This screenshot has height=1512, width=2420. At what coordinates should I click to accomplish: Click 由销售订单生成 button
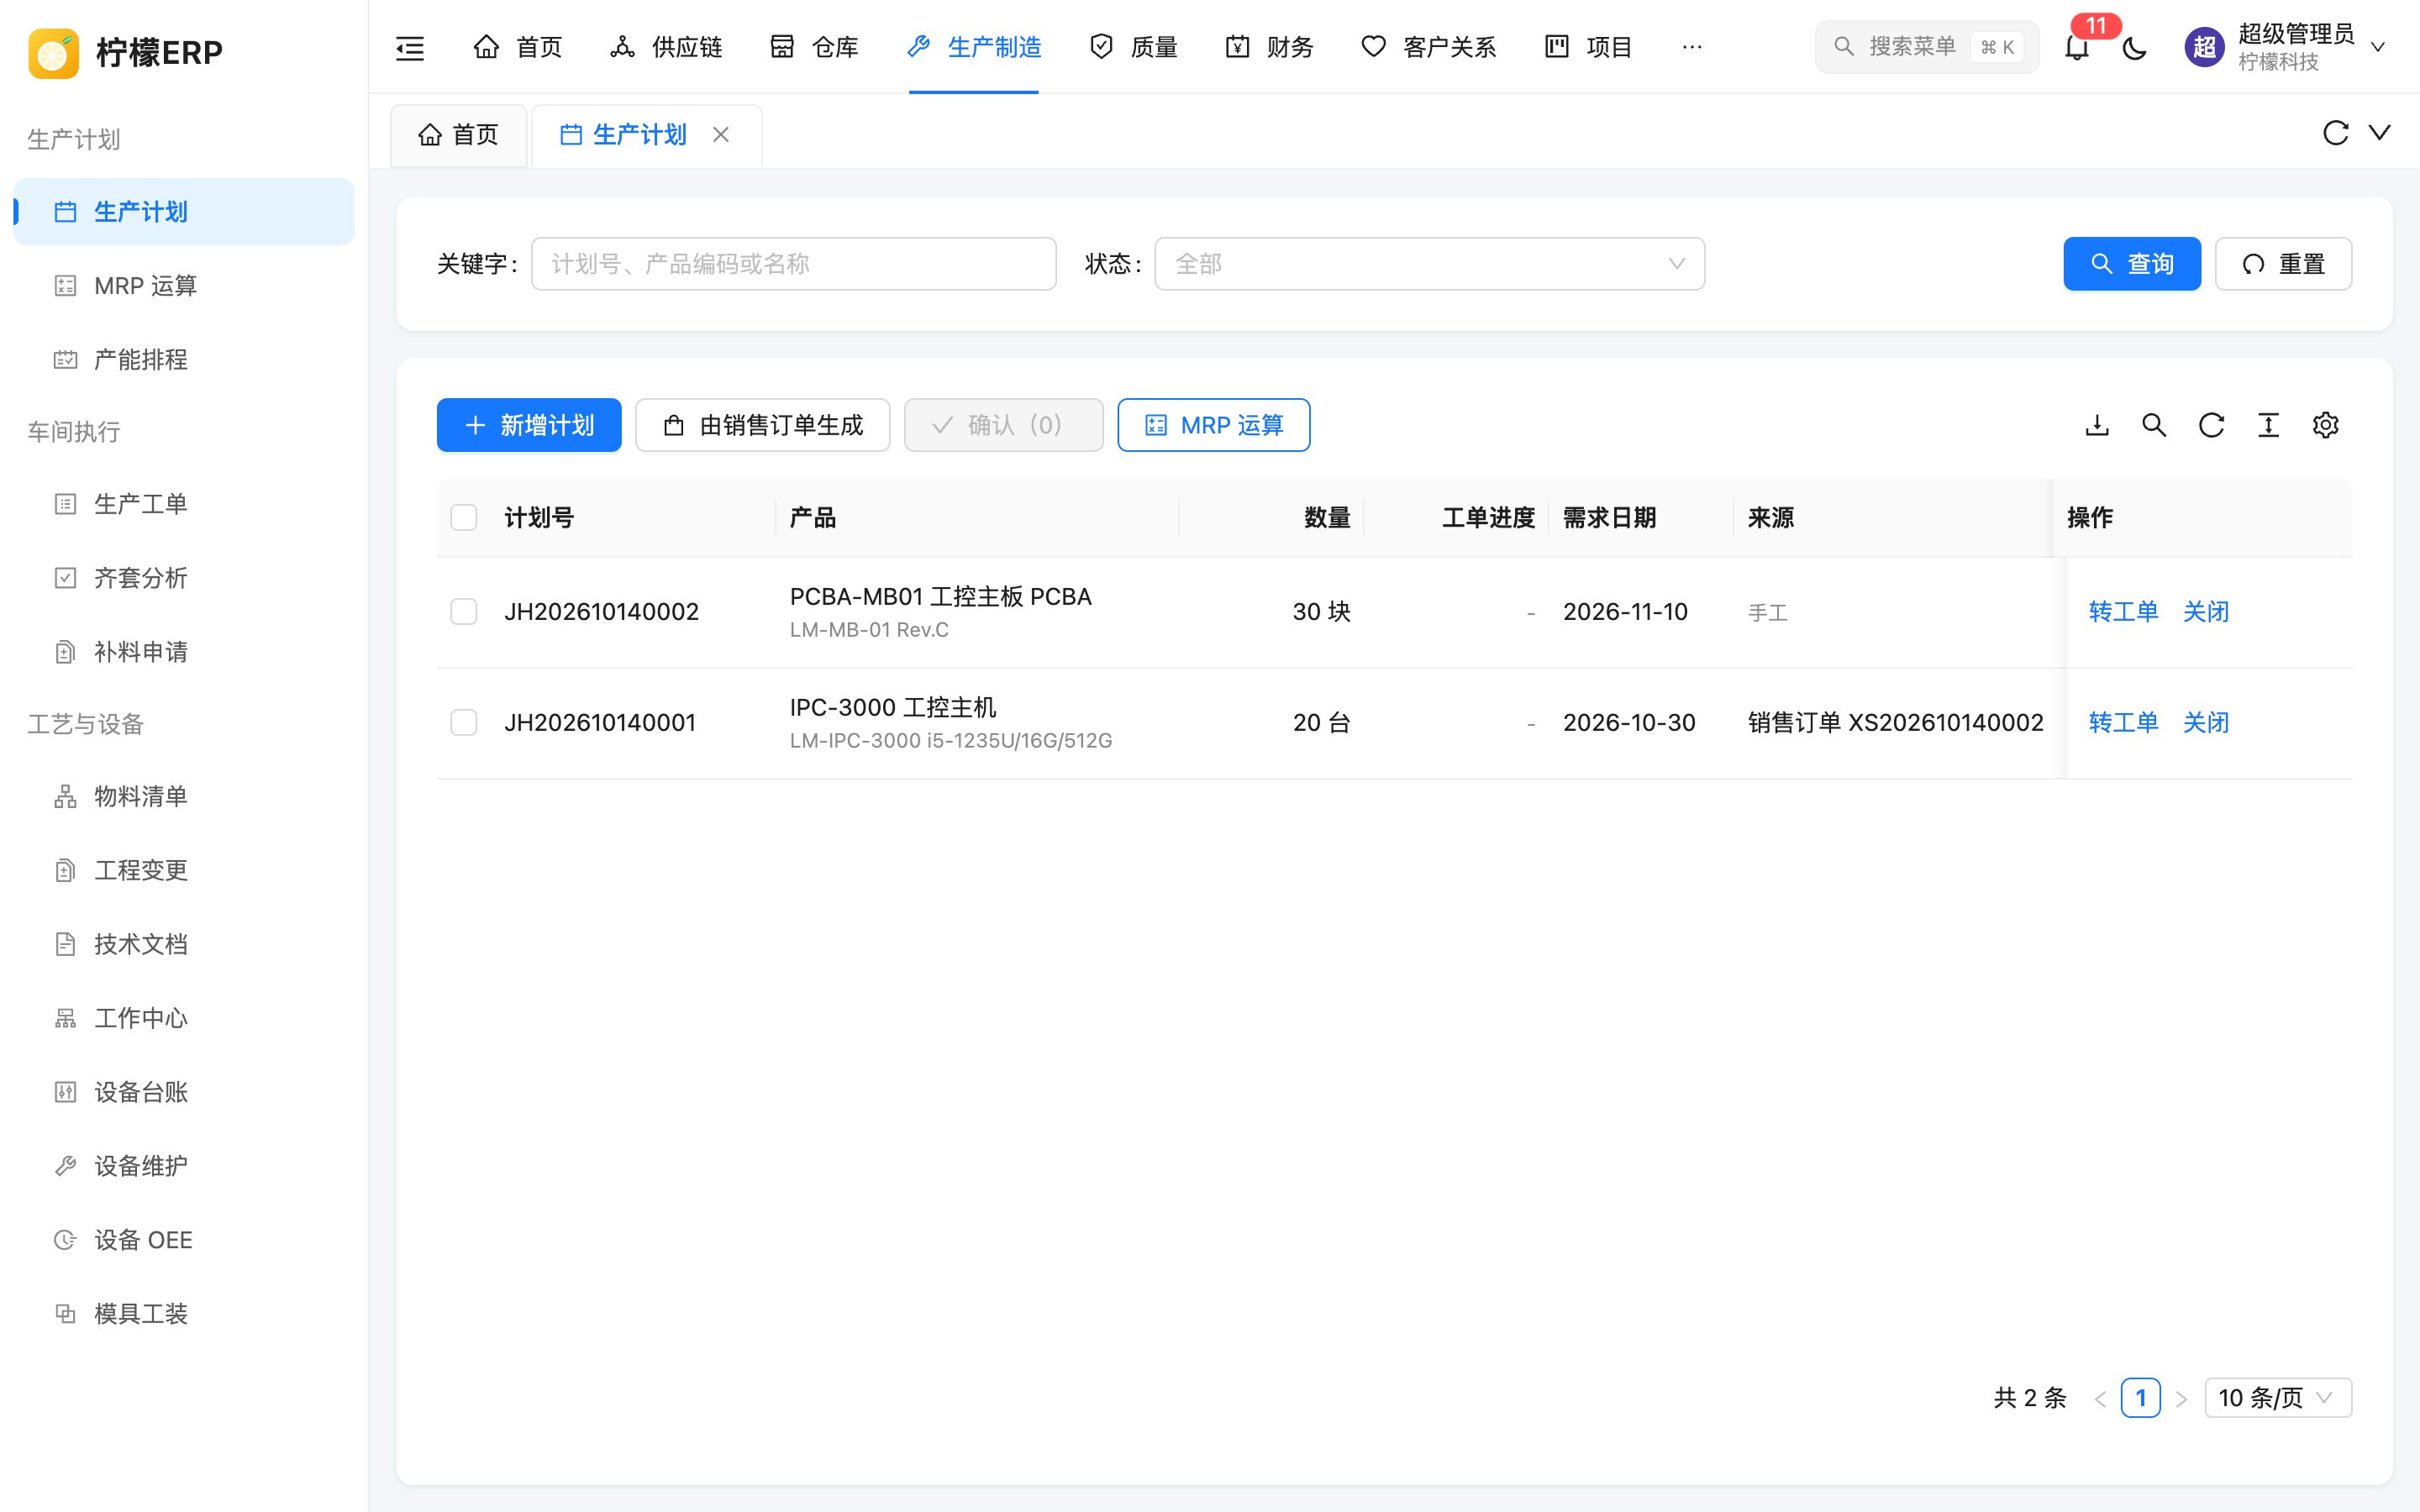pyautogui.click(x=763, y=425)
